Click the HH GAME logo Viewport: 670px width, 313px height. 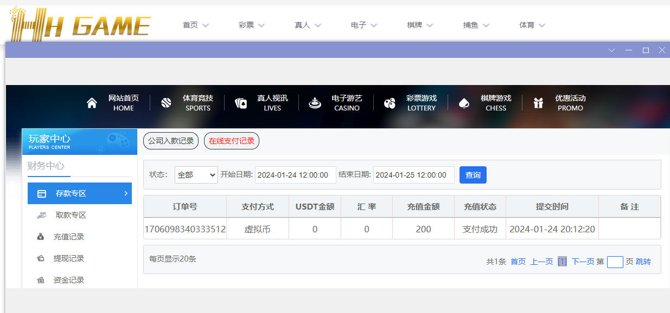tap(80, 24)
